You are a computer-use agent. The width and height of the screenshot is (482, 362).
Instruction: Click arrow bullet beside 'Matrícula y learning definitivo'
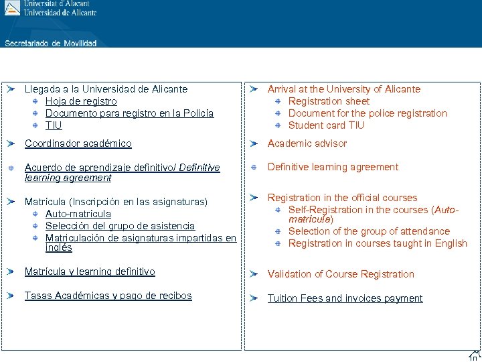pyautogui.click(x=11, y=271)
